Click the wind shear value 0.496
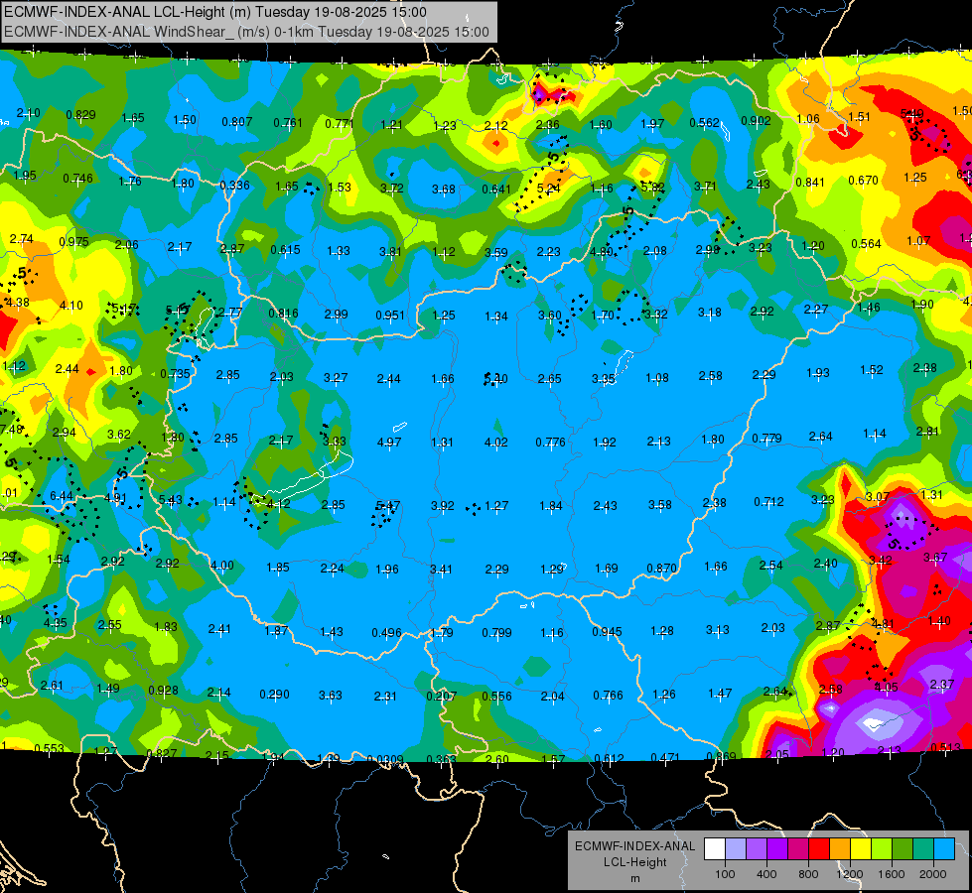This screenshot has width=972, height=893. pyautogui.click(x=386, y=633)
